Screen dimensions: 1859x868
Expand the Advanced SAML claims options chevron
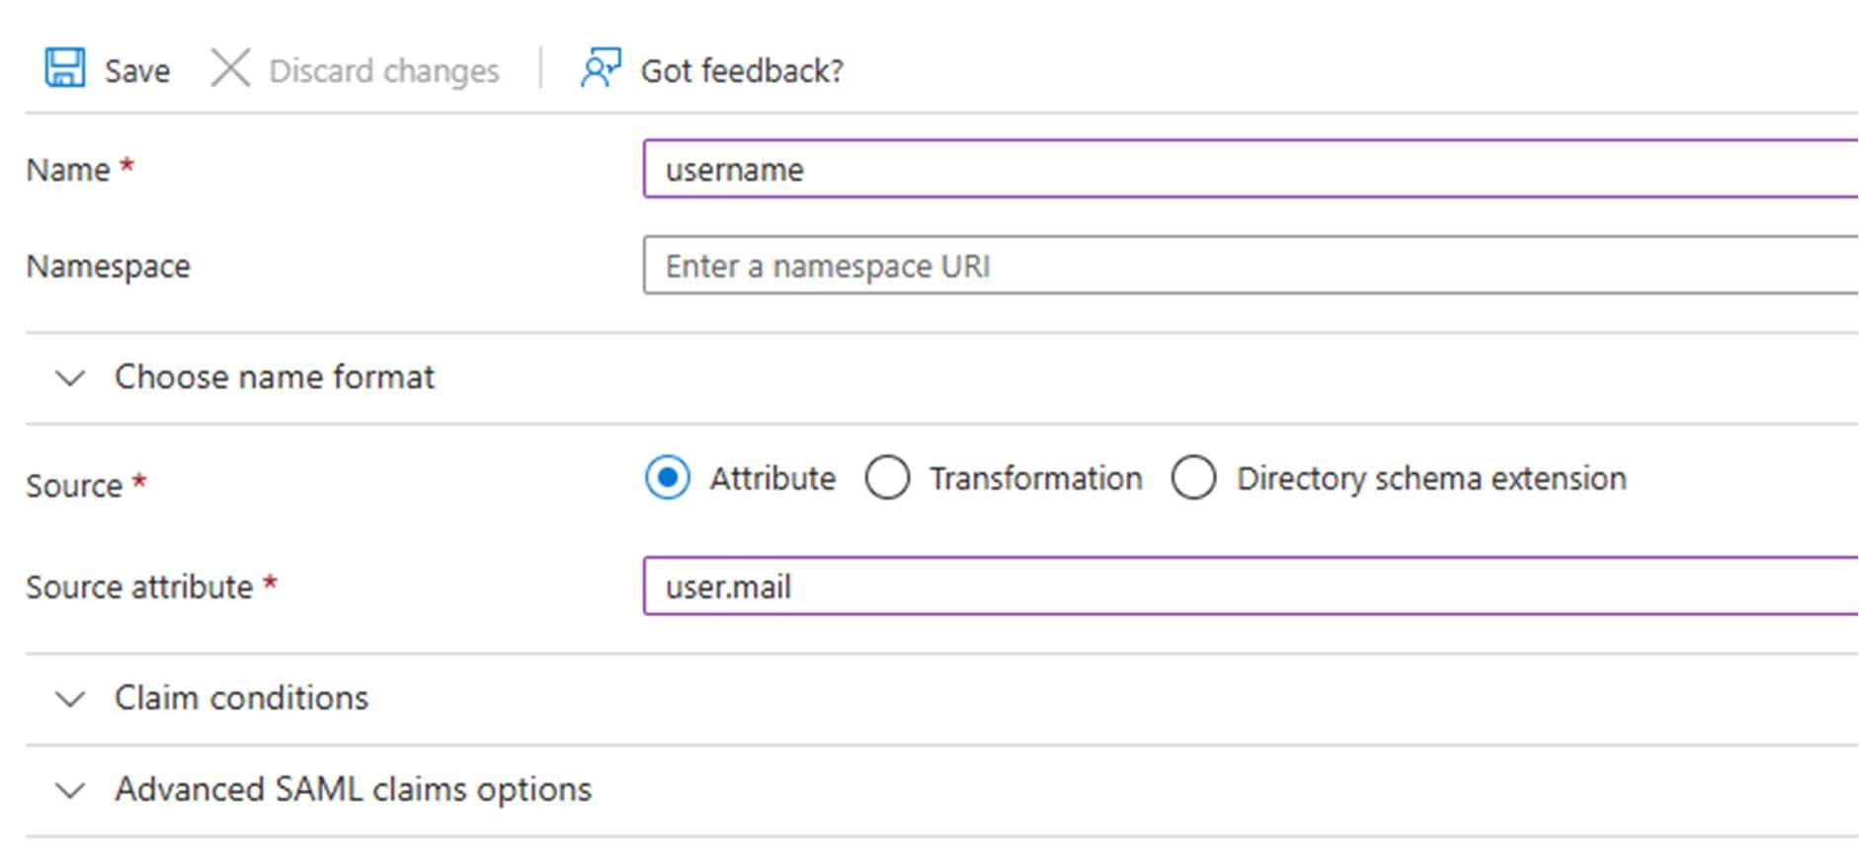coord(70,791)
